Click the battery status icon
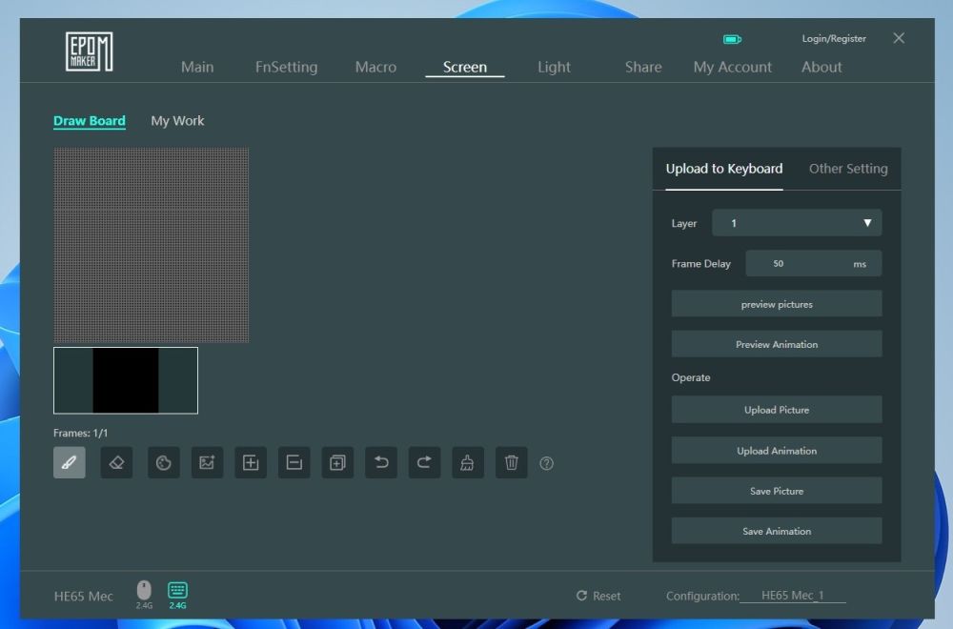Screen dimensions: 953x629 tap(732, 39)
